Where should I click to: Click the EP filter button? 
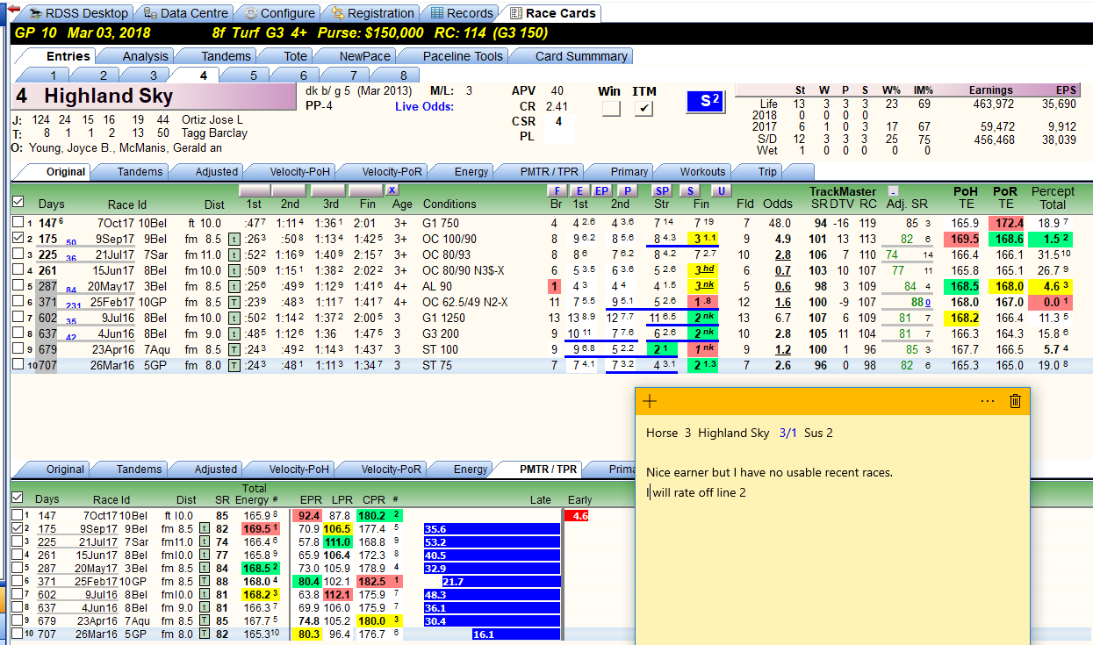(x=601, y=190)
